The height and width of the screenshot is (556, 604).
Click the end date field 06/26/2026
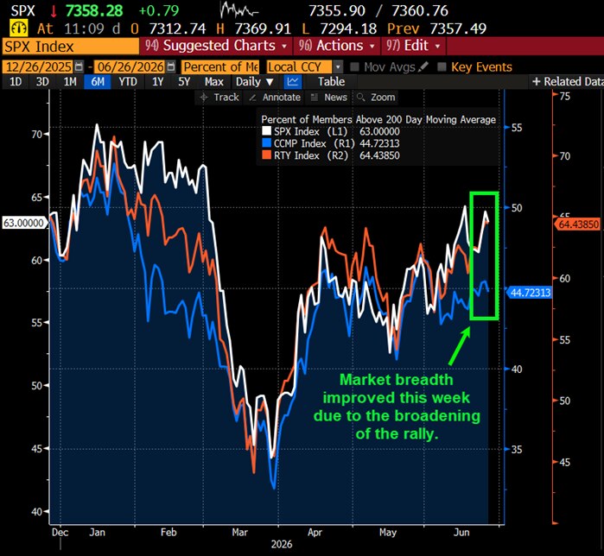coord(130,67)
